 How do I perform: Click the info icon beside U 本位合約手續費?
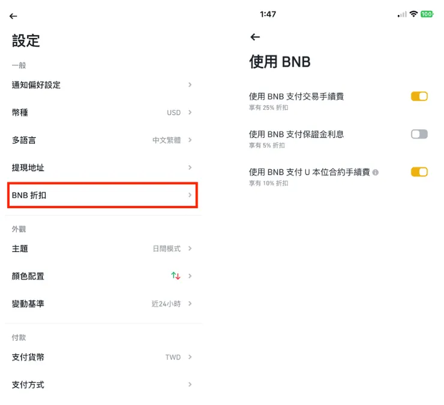pyautogui.click(x=376, y=172)
